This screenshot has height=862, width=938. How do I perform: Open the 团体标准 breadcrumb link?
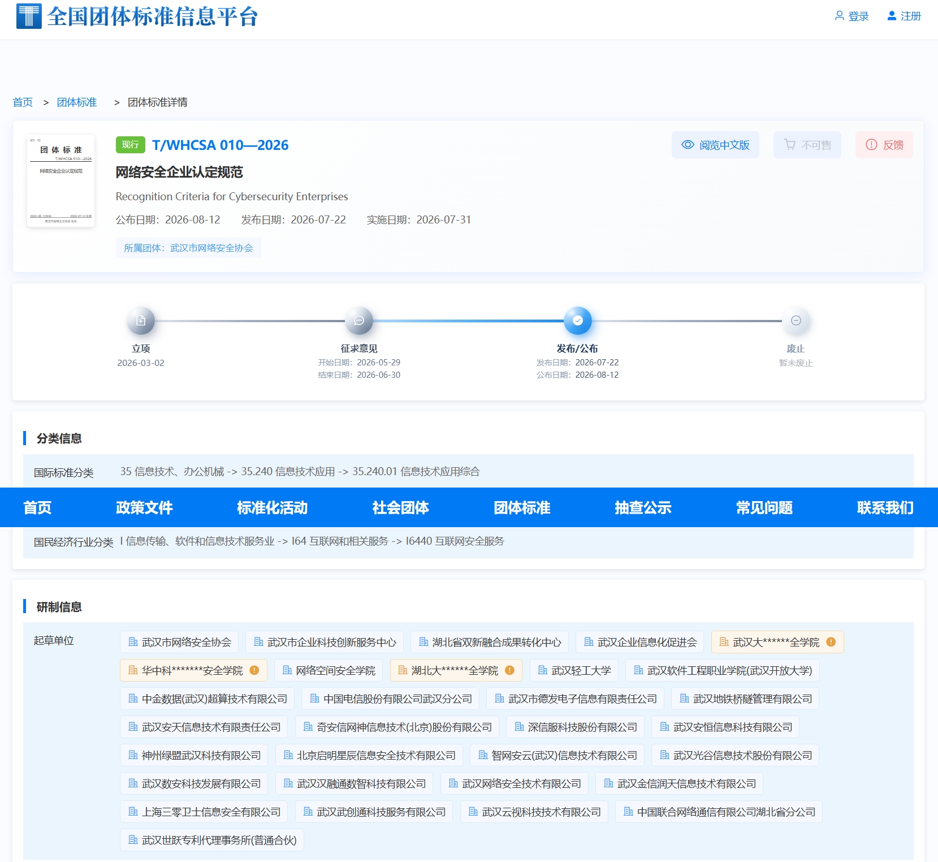pyautogui.click(x=77, y=102)
